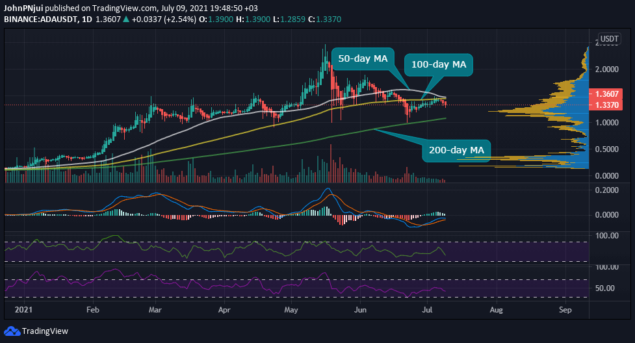The height and width of the screenshot is (343, 635).
Task: Select the 50-day MA callout label
Action: pyautogui.click(x=363, y=58)
